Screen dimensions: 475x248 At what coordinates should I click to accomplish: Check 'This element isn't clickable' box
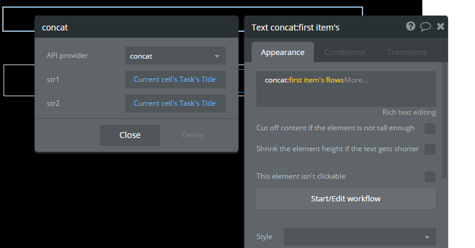[429, 176]
